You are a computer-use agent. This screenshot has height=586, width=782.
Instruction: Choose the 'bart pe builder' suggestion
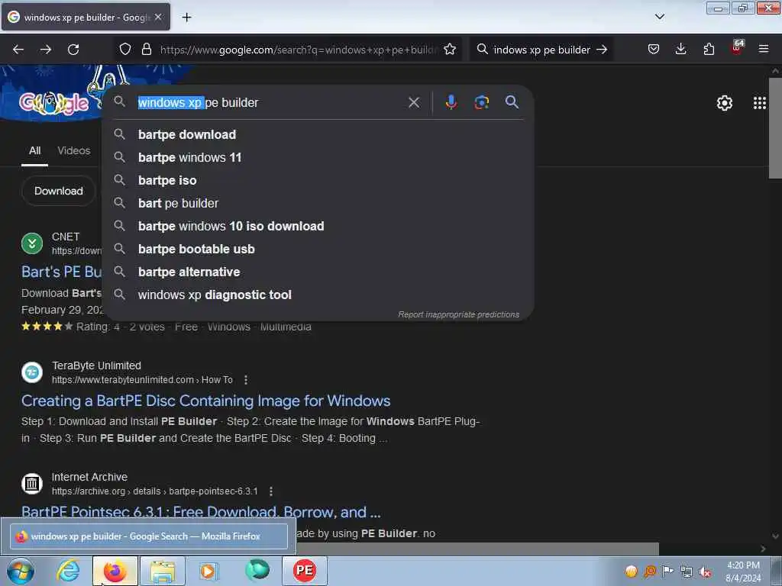click(x=318, y=203)
